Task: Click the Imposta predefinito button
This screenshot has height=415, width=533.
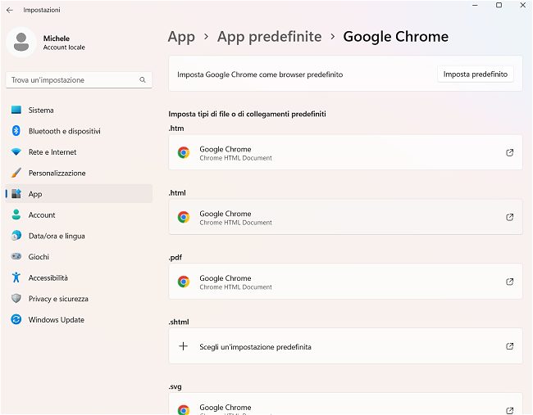Action: click(476, 74)
